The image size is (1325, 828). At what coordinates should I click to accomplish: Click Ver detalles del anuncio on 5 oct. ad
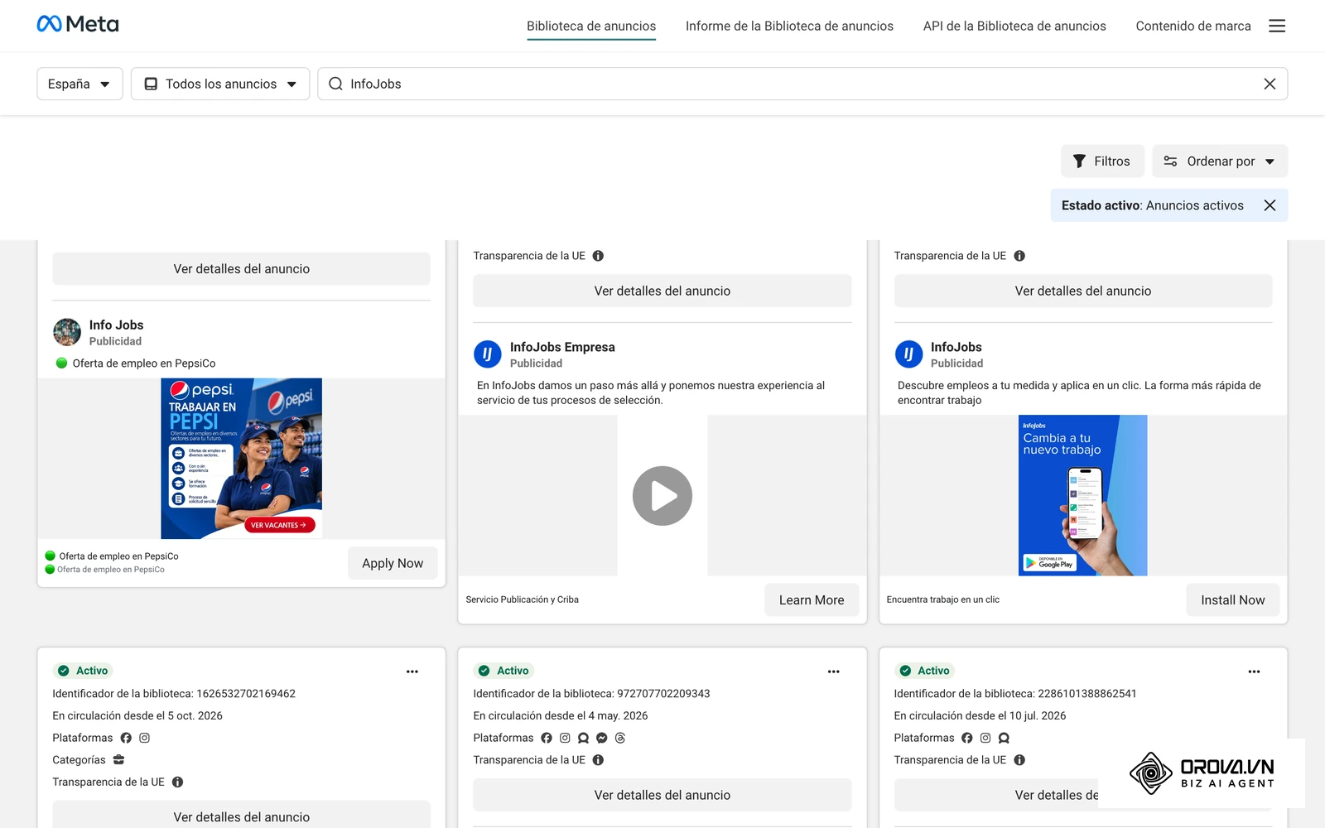241,815
